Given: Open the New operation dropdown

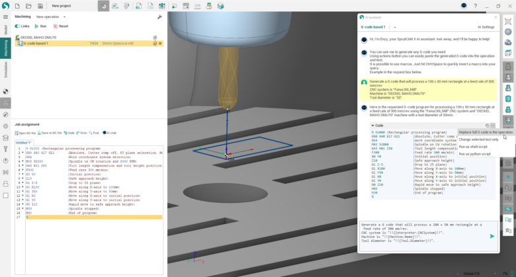Looking at the screenshot, I should click(51, 17).
